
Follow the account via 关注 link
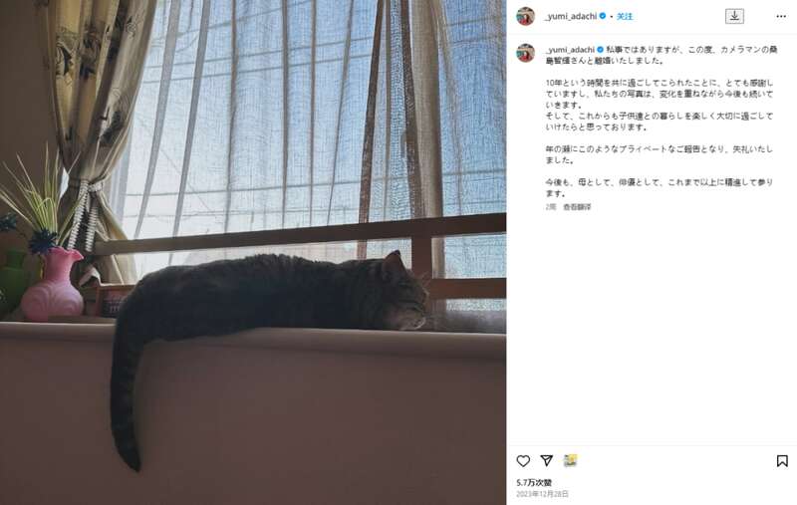(625, 16)
